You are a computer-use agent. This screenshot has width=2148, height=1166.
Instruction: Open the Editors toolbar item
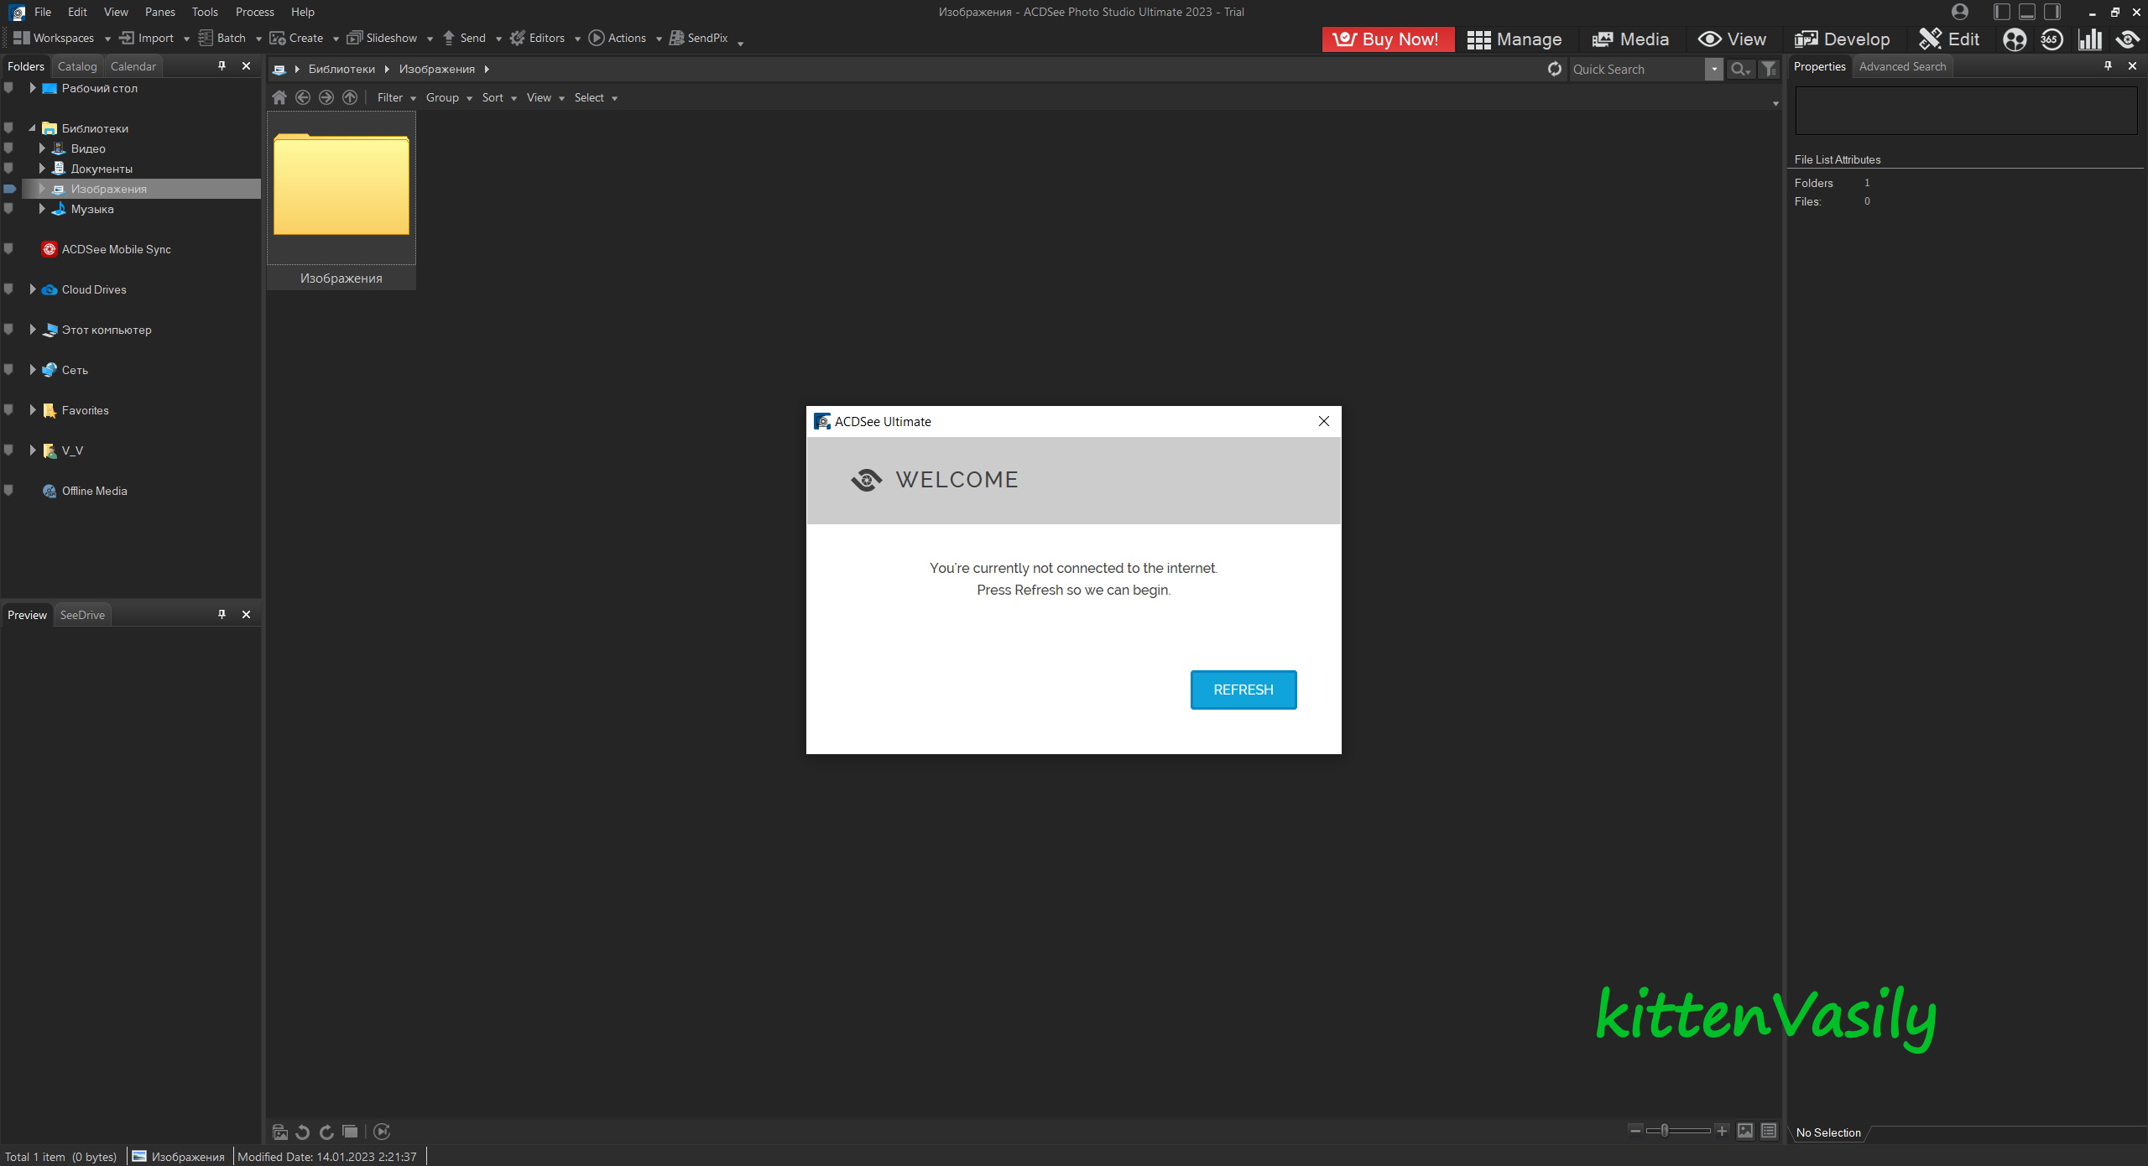pos(538,39)
